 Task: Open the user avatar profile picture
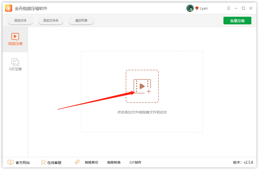pyautogui.click(x=190, y=8)
